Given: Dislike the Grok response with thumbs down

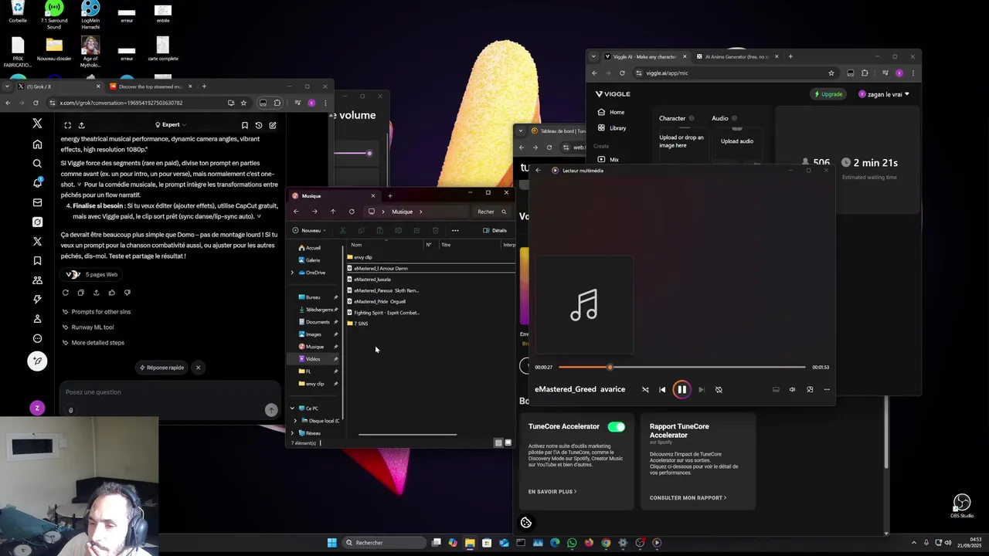Looking at the screenshot, I should point(127,293).
